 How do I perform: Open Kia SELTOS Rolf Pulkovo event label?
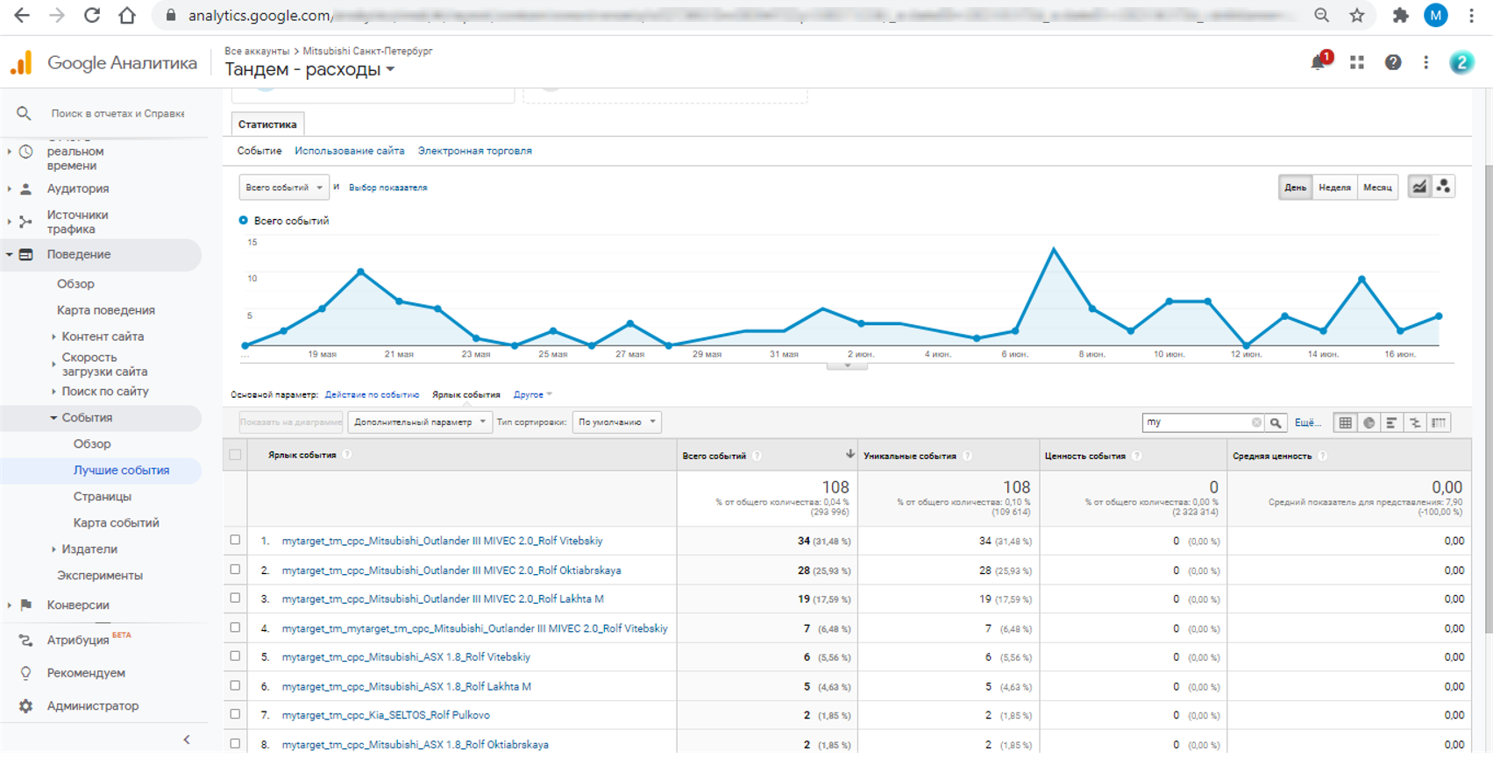[386, 715]
